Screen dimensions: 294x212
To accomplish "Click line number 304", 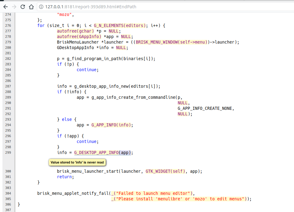I will pos(8,194).
